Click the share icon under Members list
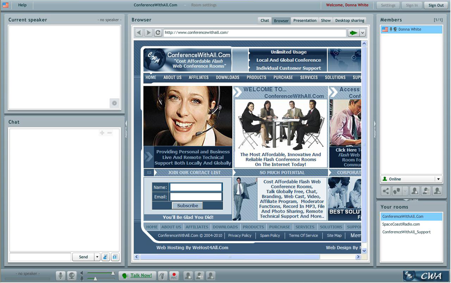451x283 pixels. 386,191
